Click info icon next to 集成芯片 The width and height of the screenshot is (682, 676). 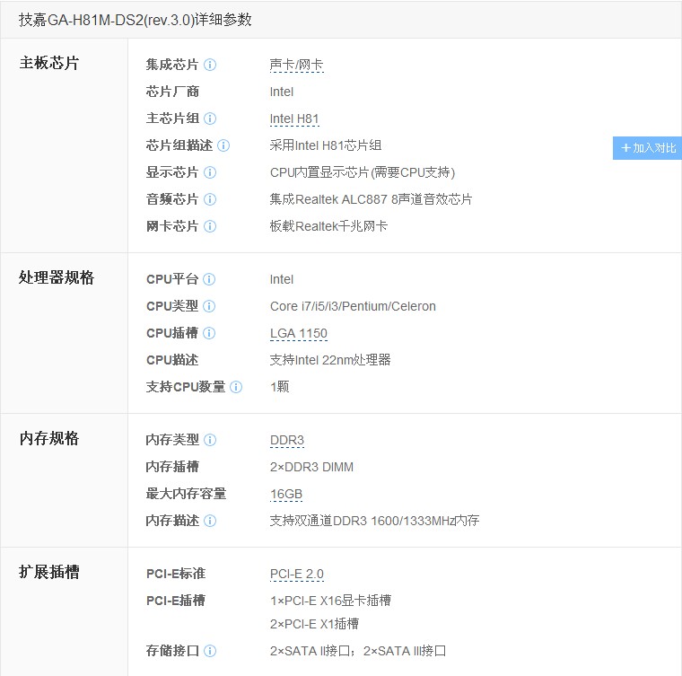[210, 65]
